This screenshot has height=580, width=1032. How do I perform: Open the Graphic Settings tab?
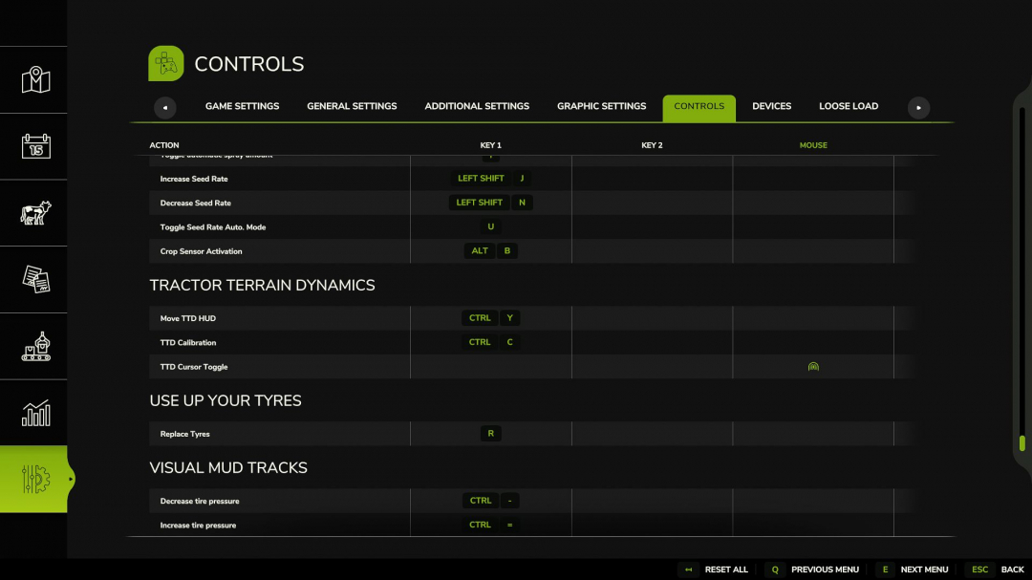coord(602,106)
